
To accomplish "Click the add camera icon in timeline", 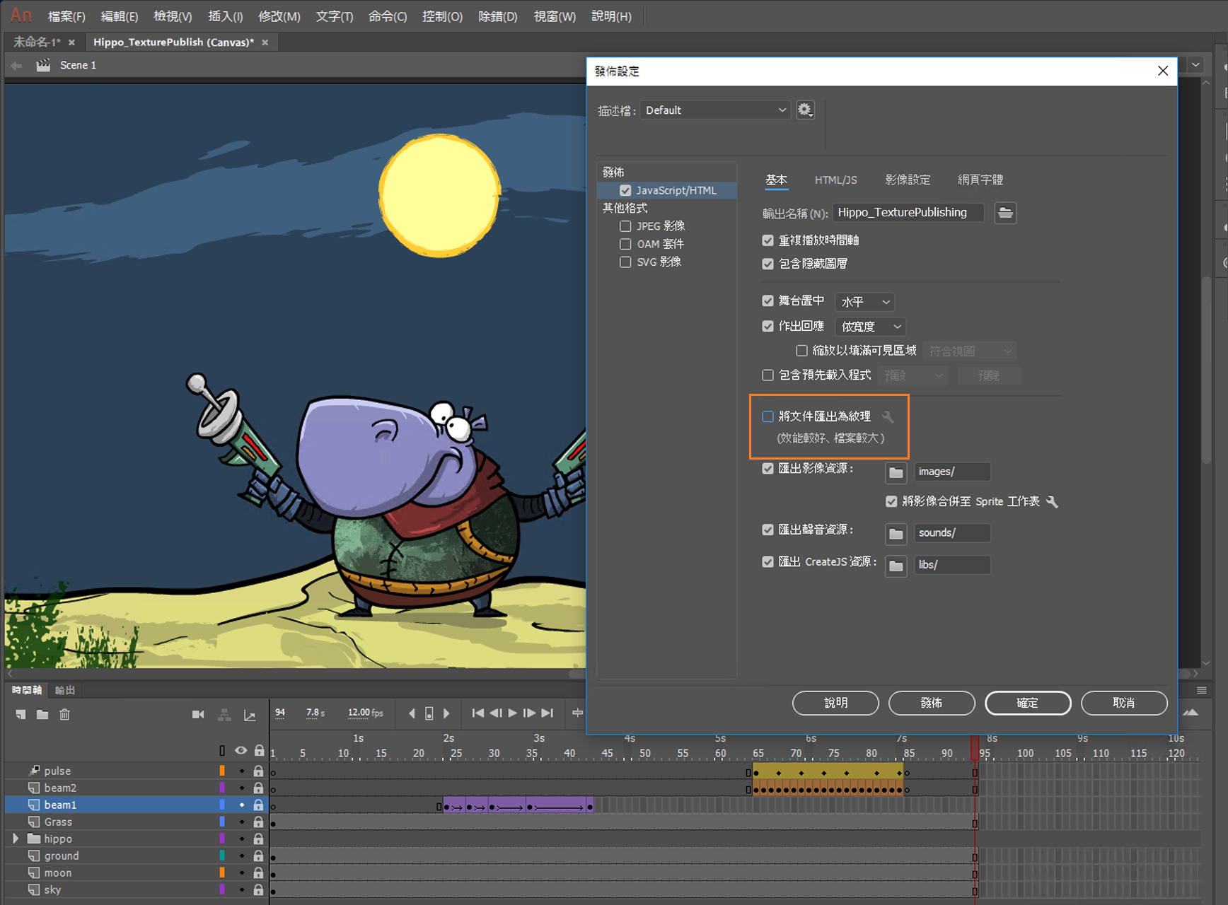I will point(198,715).
